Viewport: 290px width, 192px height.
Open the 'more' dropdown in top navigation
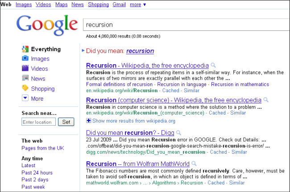(x=138, y=4)
